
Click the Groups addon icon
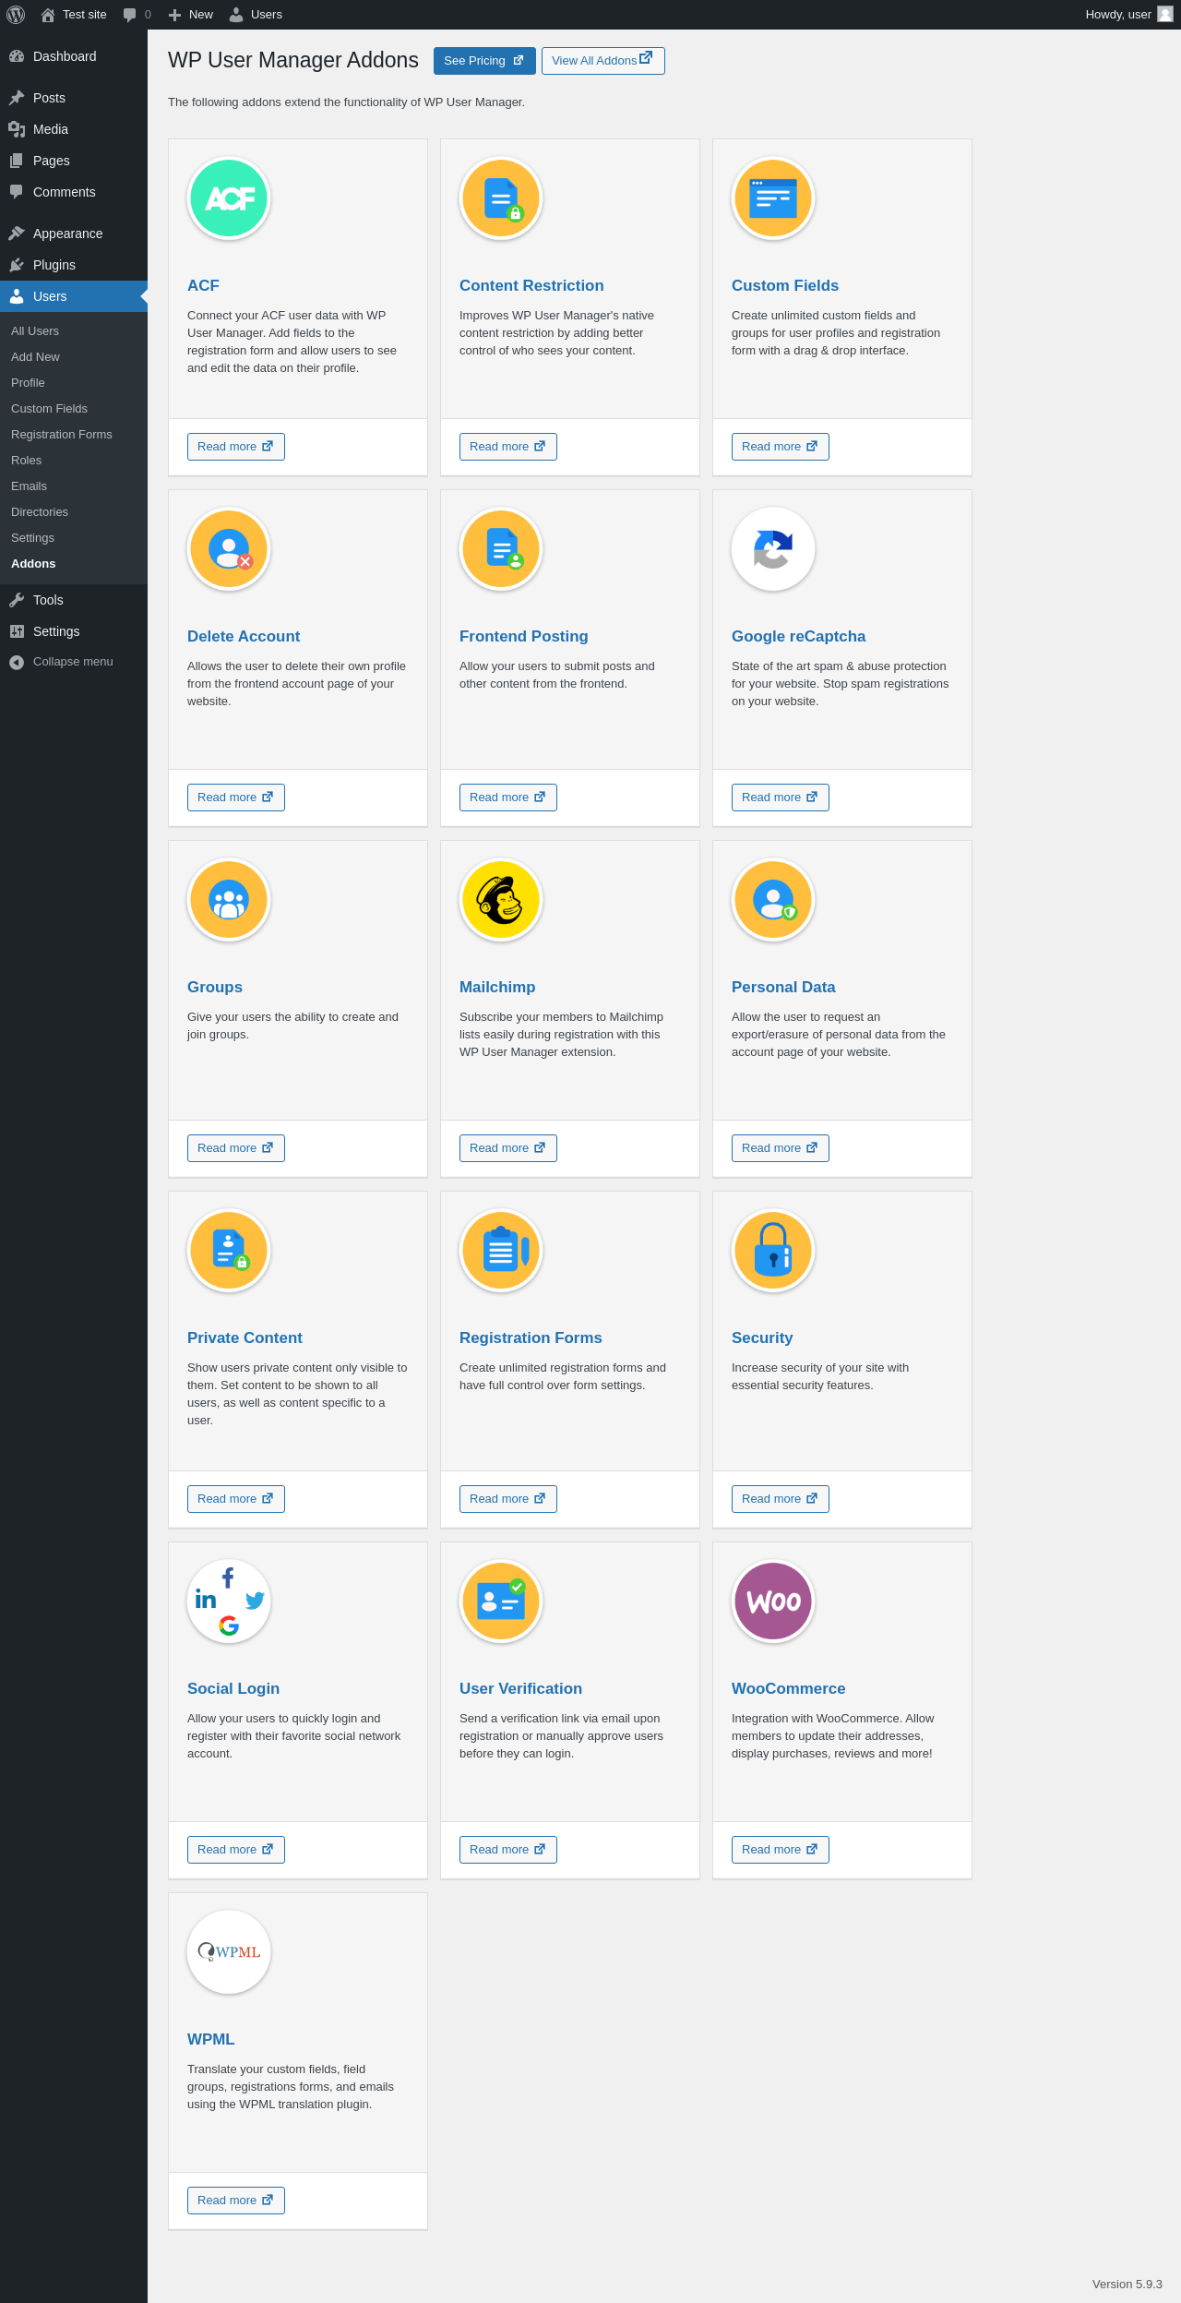click(229, 900)
